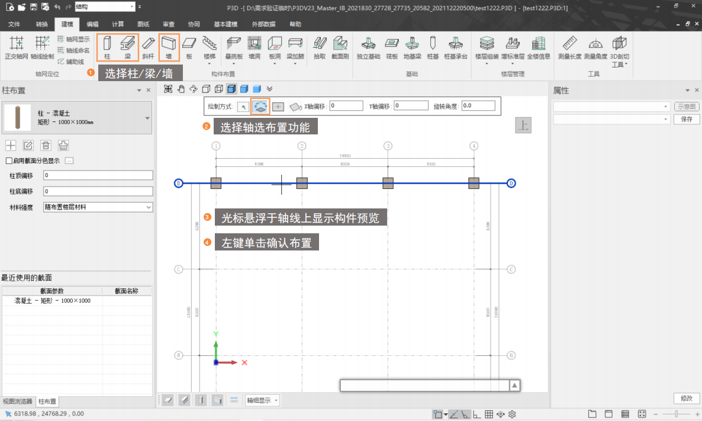Click the axis-selection placement mode icon
Image resolution: width=702 pixels, height=421 pixels.
tap(260, 107)
